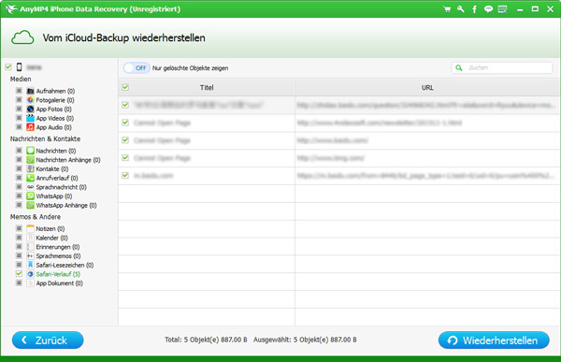Click the App Dokument icon
This screenshot has height=362, width=561.
click(31, 282)
